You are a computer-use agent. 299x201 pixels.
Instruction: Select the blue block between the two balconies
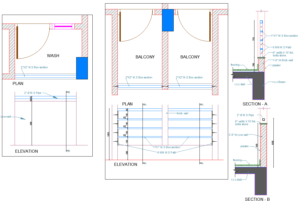click(168, 20)
